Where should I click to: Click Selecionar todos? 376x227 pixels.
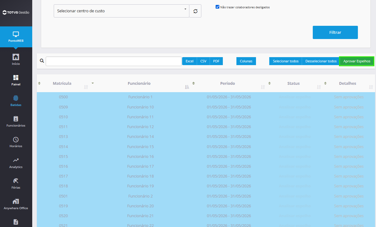pos(285,61)
